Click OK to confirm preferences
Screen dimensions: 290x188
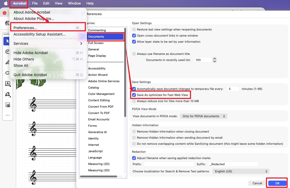(x=277, y=183)
